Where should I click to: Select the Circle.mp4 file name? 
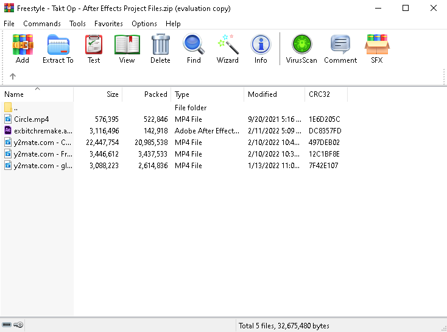coord(31,119)
